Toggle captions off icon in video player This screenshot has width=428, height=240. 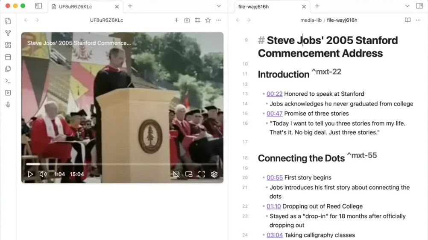coord(176,174)
